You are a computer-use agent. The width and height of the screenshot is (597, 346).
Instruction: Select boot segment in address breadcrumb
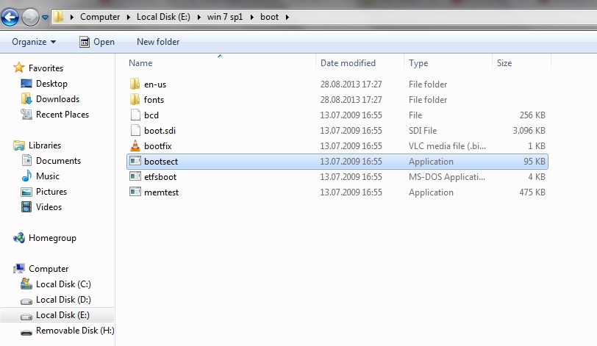(269, 17)
